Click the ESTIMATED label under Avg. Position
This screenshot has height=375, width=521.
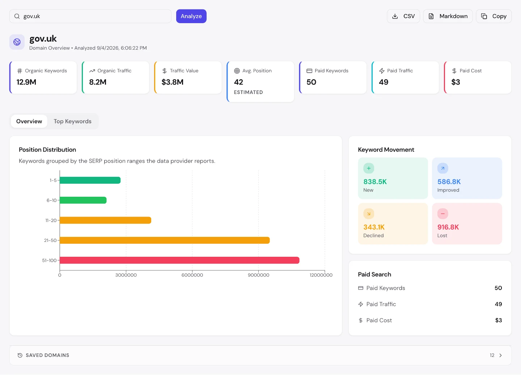(249, 93)
